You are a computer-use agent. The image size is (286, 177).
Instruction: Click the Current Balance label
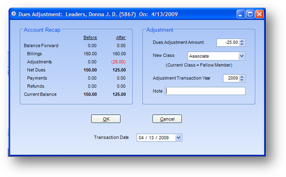click(x=40, y=94)
